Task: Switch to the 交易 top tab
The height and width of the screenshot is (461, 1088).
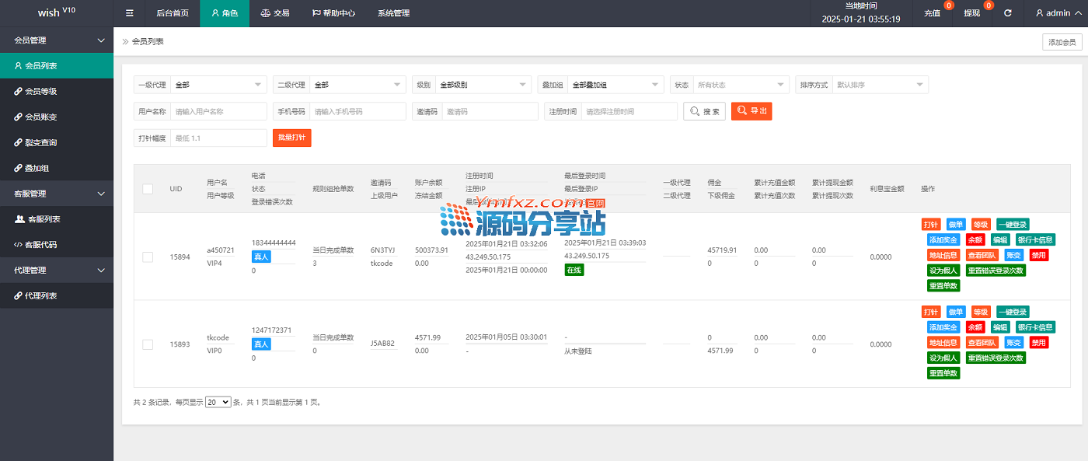Action: click(275, 13)
